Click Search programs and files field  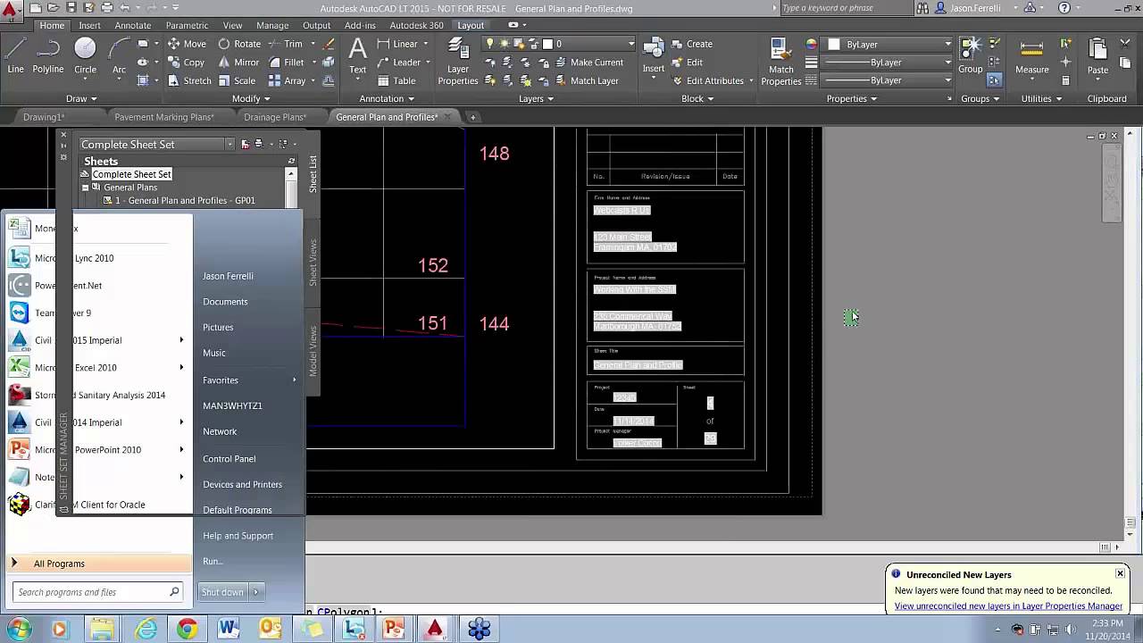[x=98, y=592]
